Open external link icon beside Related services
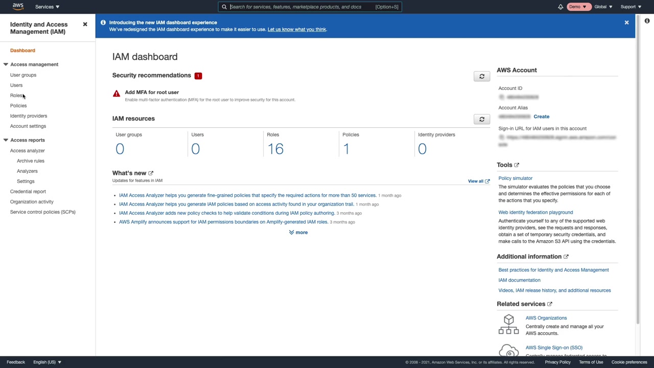The image size is (654, 368). click(x=550, y=304)
